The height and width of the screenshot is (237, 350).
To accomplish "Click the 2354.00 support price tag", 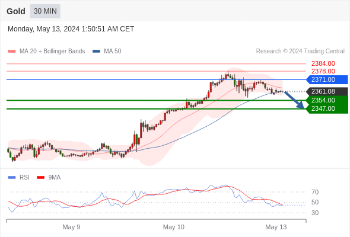I will (327, 100).
